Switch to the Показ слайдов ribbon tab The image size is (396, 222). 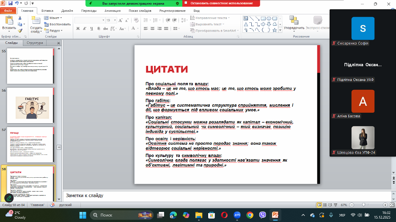(x=140, y=11)
